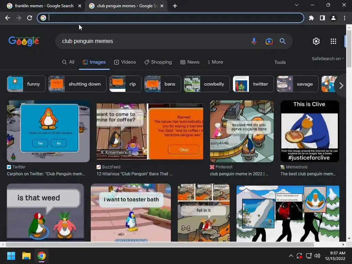Viewport: 352px width, 264px height.
Task: Select the cowbelly suggestion chip
Action: (207, 84)
